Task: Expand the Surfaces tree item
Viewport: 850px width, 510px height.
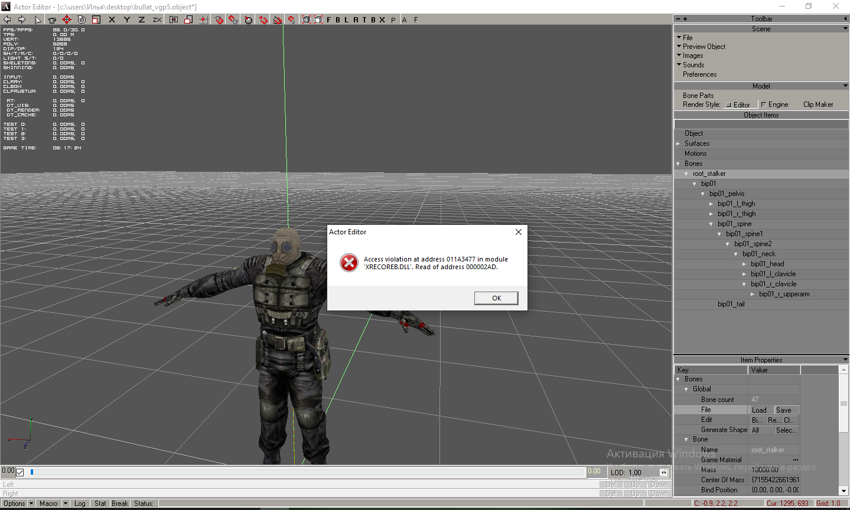Action: pyautogui.click(x=678, y=143)
